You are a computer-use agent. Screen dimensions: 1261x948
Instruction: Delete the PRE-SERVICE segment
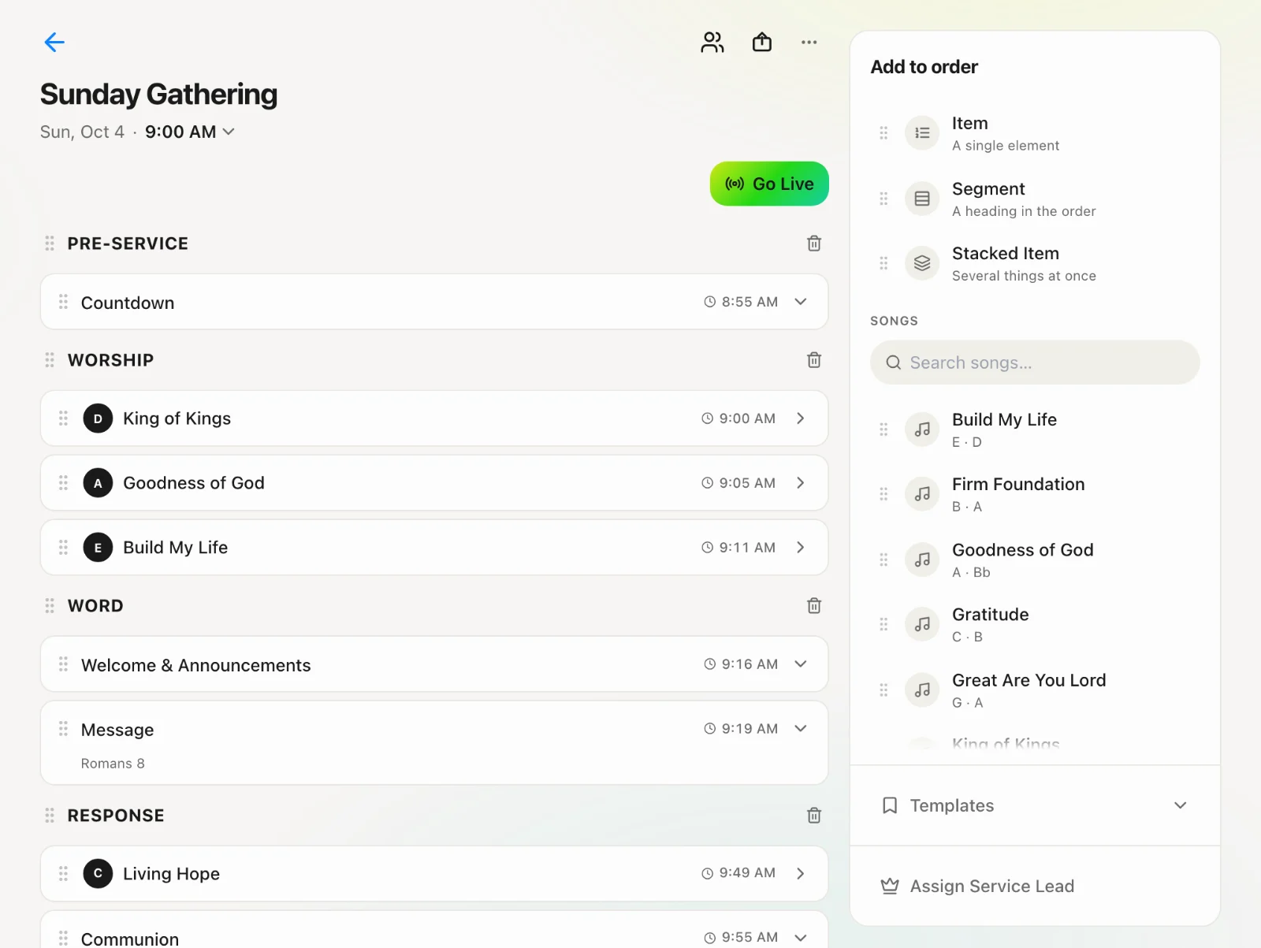[814, 244]
